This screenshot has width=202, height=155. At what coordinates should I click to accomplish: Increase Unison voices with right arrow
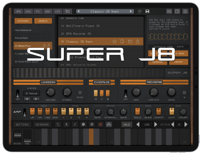[x=36, y=99]
